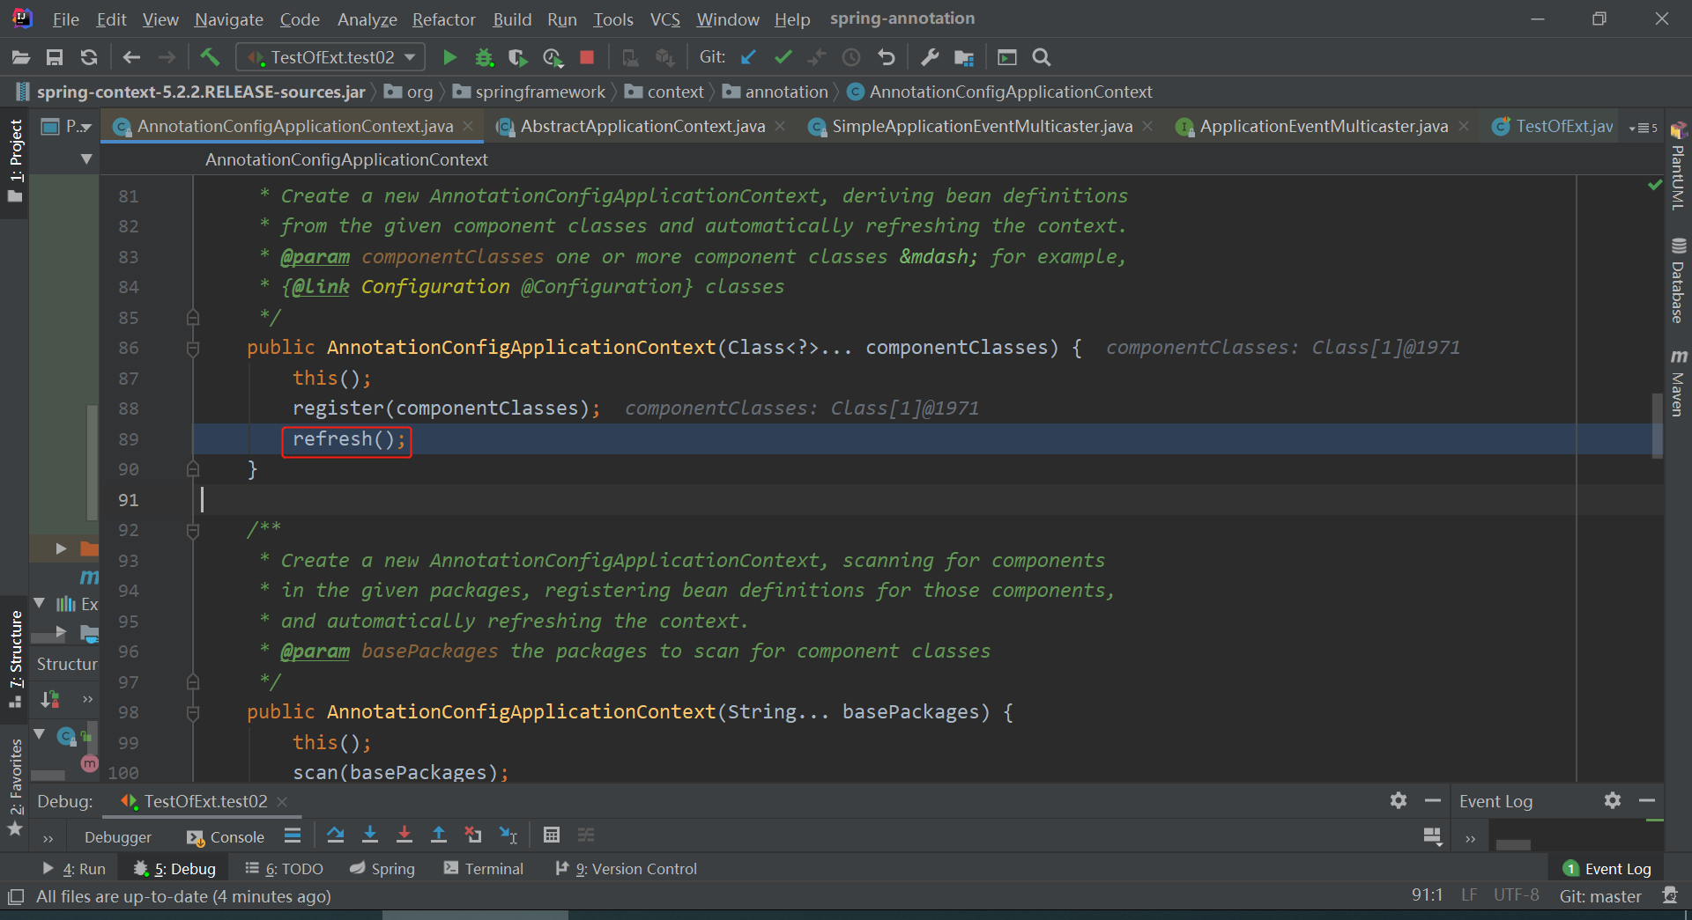This screenshot has width=1692, height=920.
Task: Collapse the Javadoc fold at line 92
Action: (x=193, y=531)
